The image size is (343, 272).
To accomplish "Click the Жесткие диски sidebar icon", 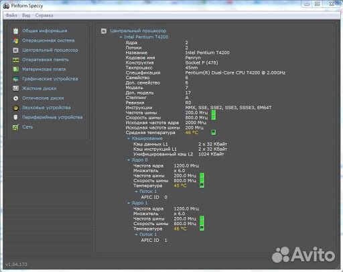I will 15,88.
